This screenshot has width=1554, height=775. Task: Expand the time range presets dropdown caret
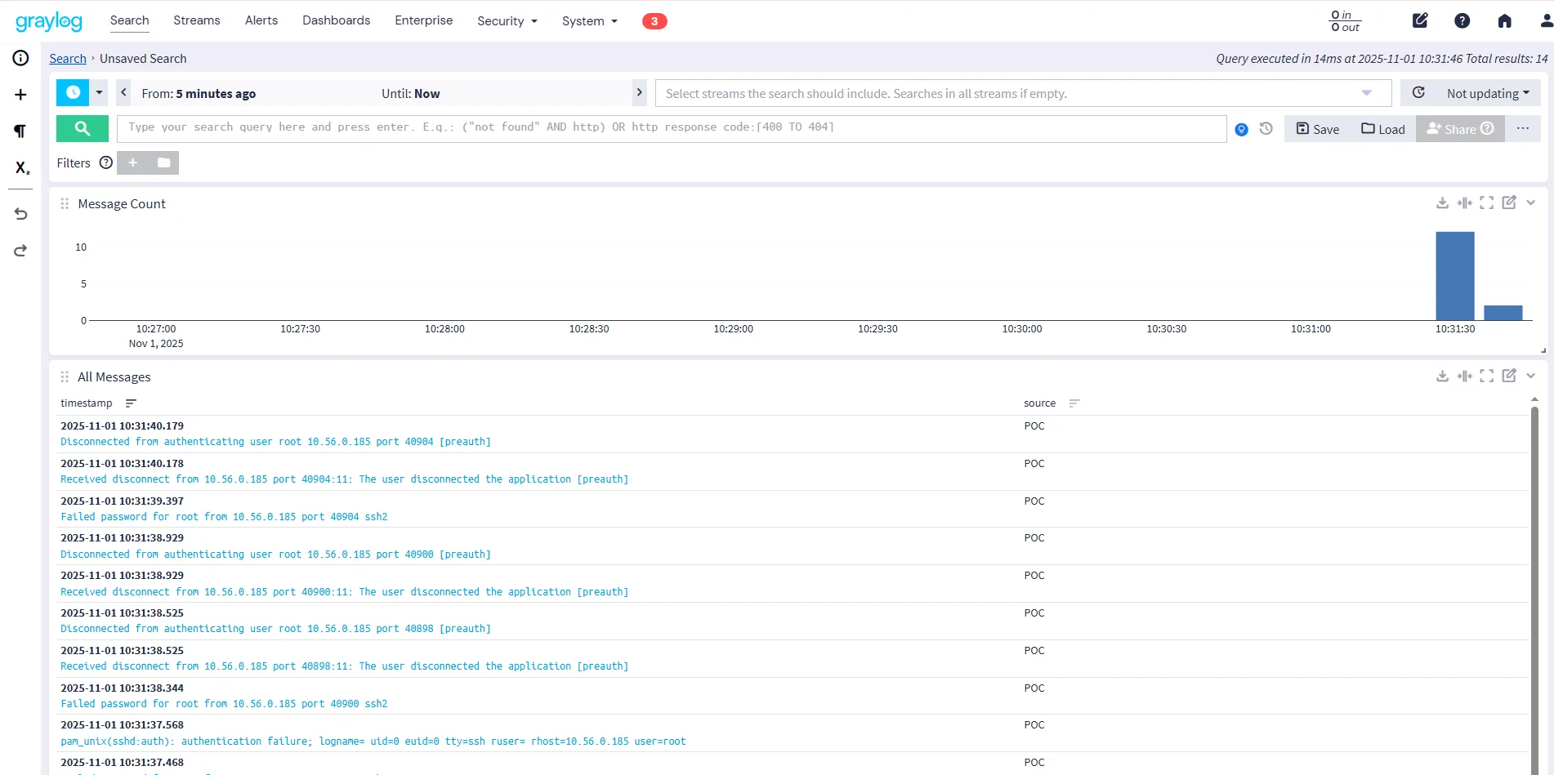(99, 92)
